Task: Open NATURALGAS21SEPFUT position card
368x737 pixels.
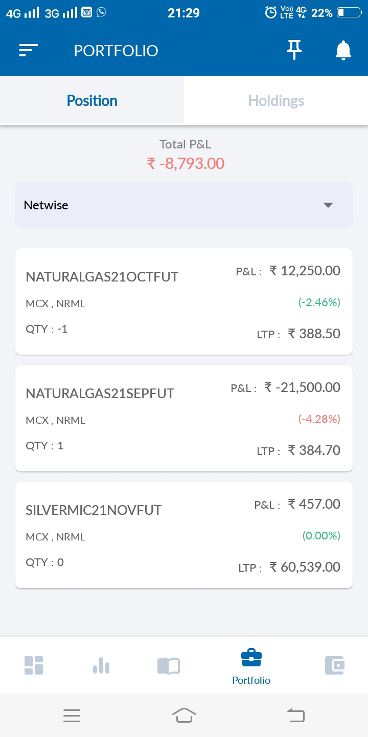Action: 184,418
